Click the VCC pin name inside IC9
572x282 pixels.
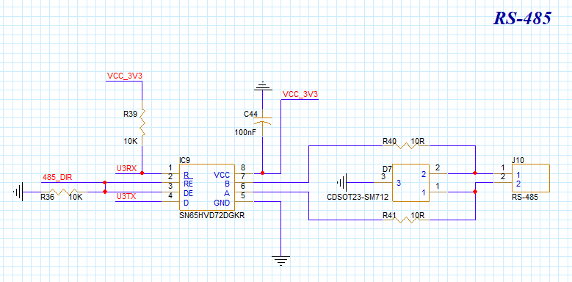tap(222, 175)
